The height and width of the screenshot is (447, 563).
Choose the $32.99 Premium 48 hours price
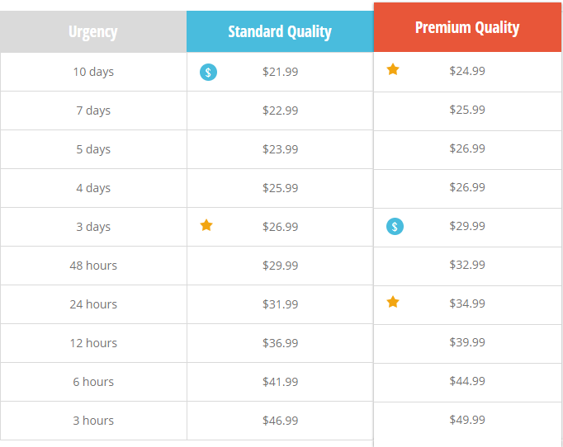[x=467, y=265]
